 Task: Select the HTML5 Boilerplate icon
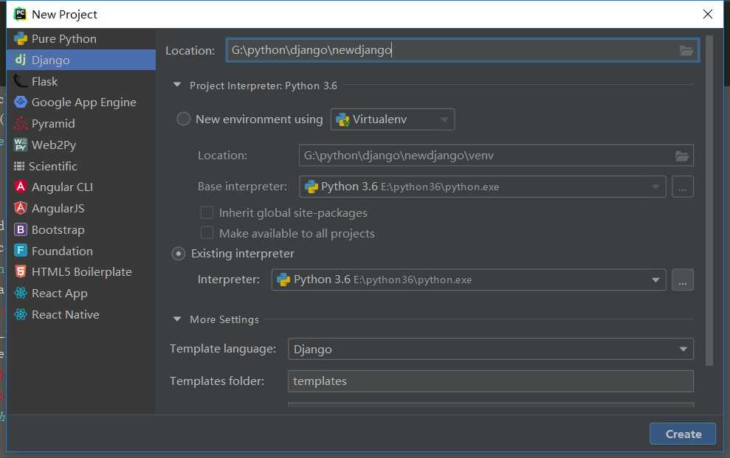click(21, 271)
